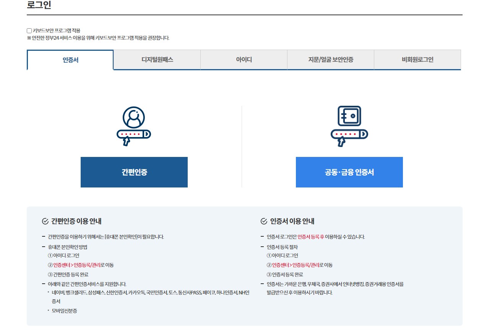Image resolution: width=479 pixels, height=336 pixels.
Task: Click the 간편인증 login button
Action: pos(134,172)
